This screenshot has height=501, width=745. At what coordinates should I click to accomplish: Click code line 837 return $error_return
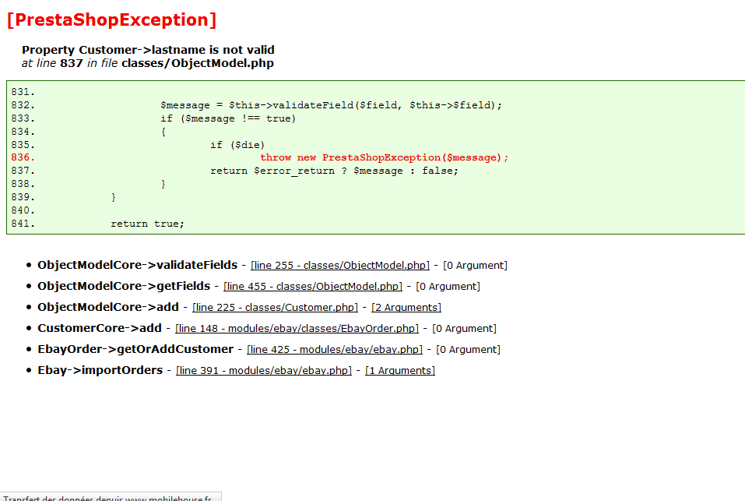335,171
